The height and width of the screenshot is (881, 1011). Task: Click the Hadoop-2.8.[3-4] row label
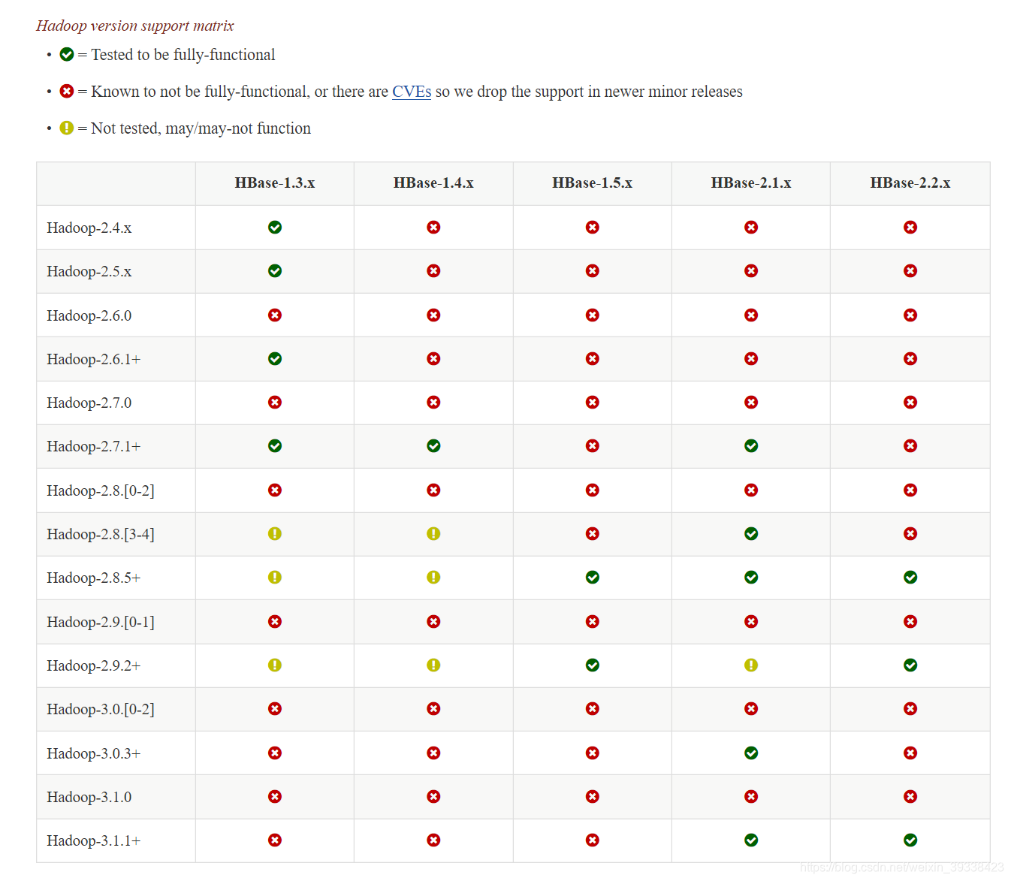coord(101,534)
